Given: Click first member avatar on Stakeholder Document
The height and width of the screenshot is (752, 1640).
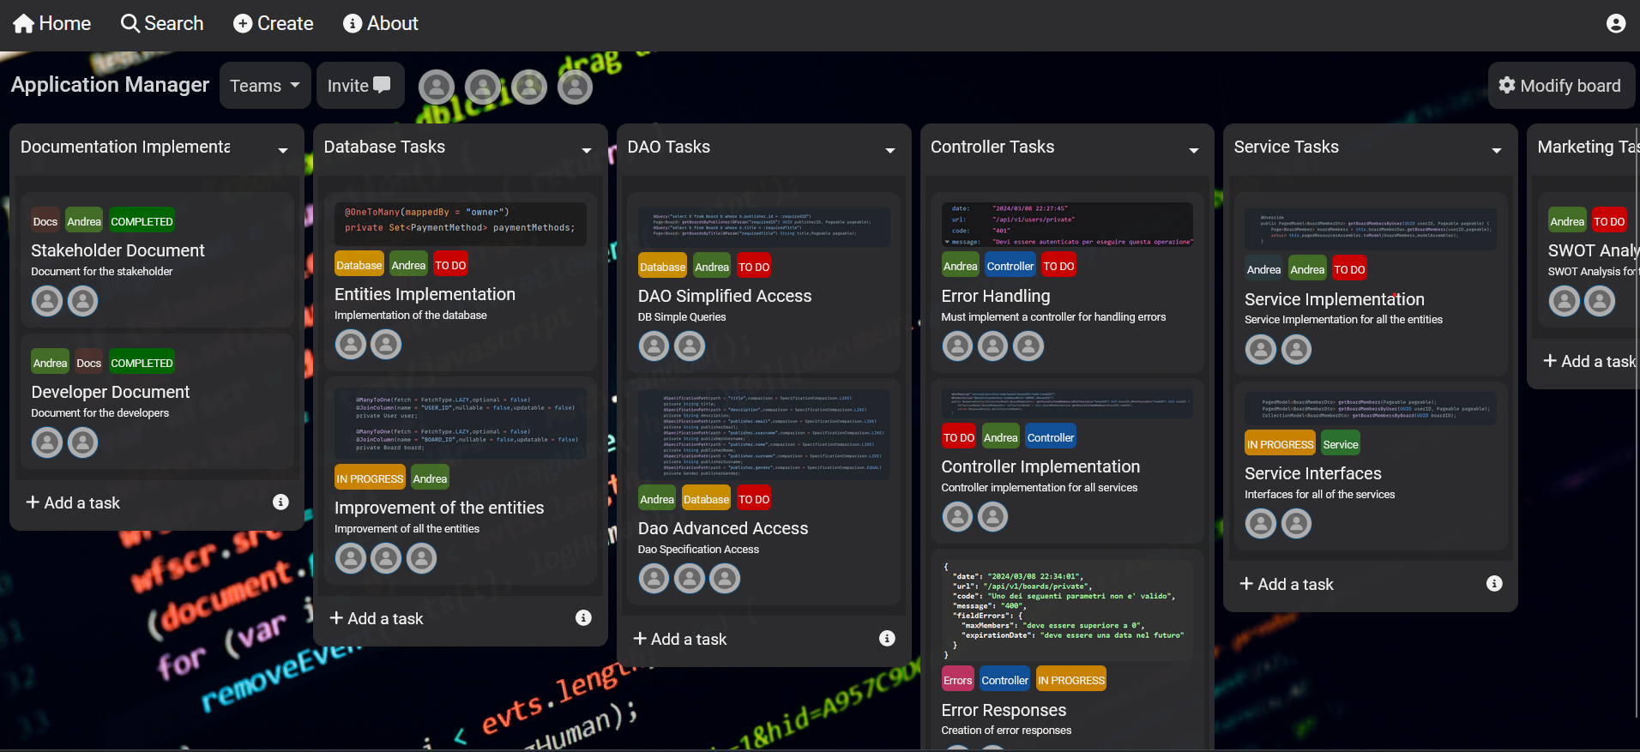Looking at the screenshot, I should click(47, 301).
